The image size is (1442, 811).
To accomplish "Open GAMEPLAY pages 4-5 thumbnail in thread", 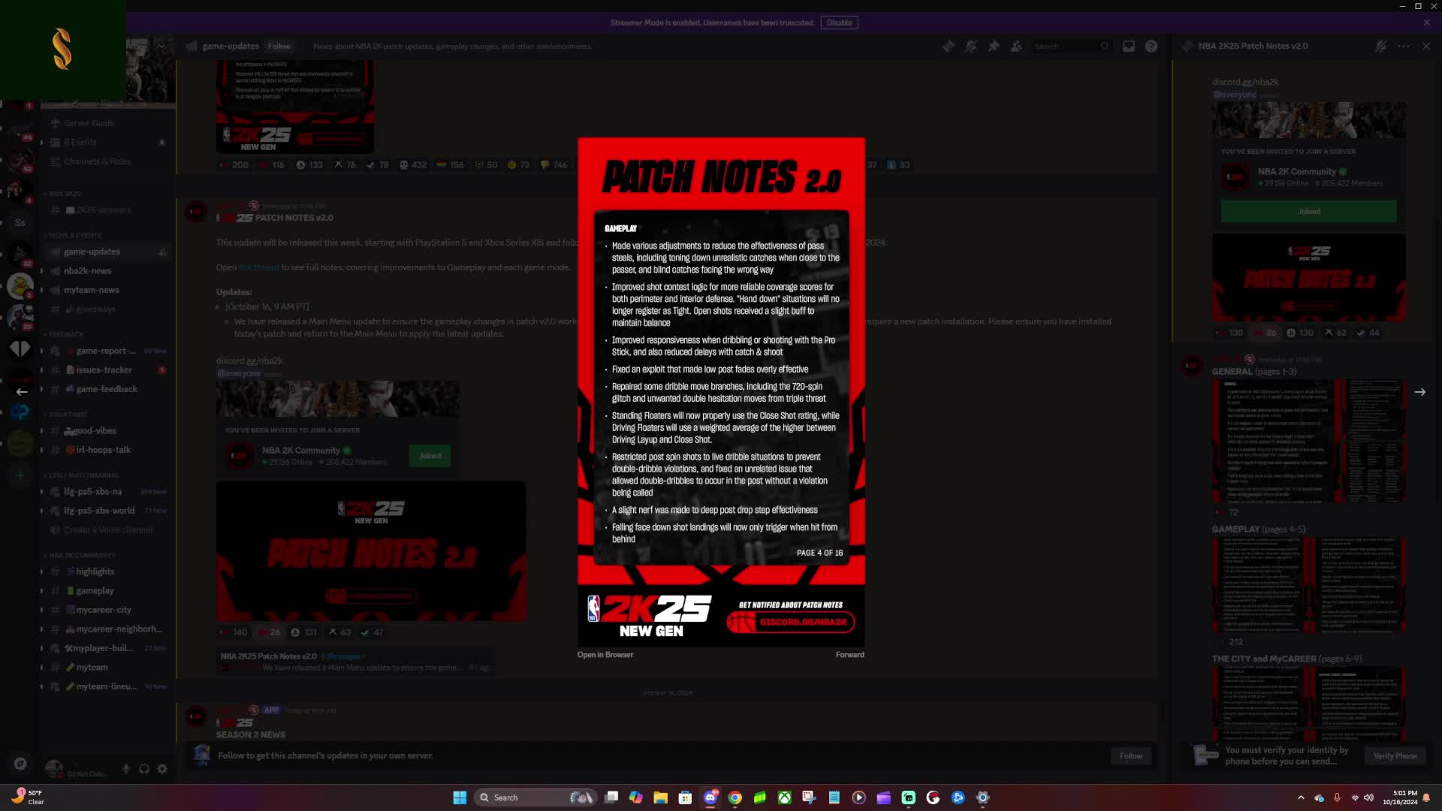I will click(1308, 585).
